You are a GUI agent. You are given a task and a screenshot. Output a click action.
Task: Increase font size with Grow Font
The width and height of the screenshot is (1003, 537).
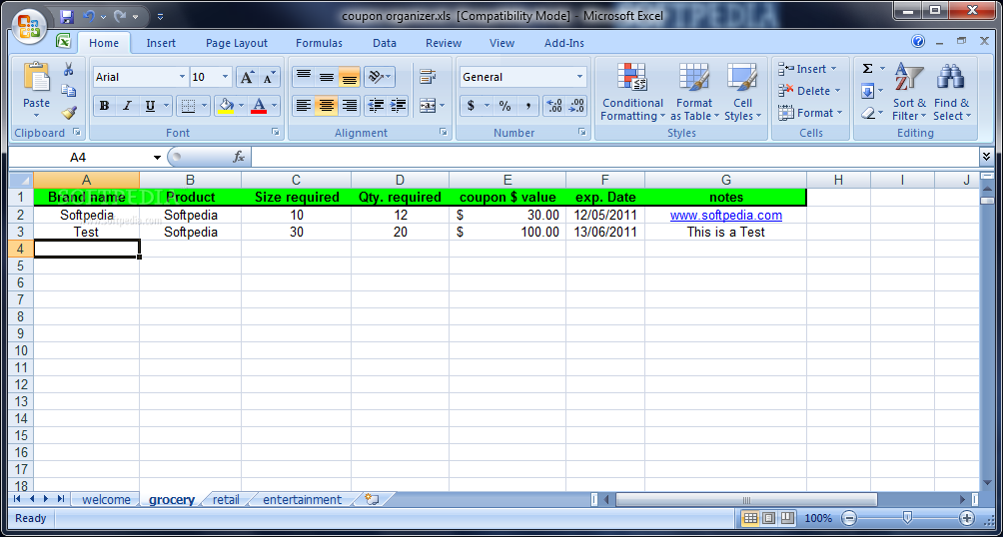tap(247, 77)
